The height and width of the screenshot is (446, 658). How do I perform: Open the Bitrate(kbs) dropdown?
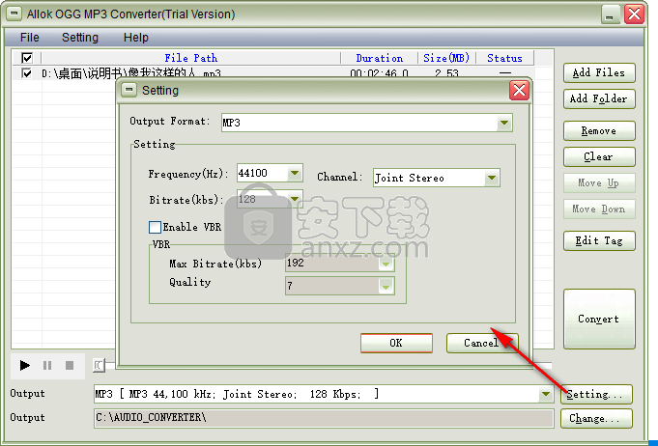pos(295,199)
